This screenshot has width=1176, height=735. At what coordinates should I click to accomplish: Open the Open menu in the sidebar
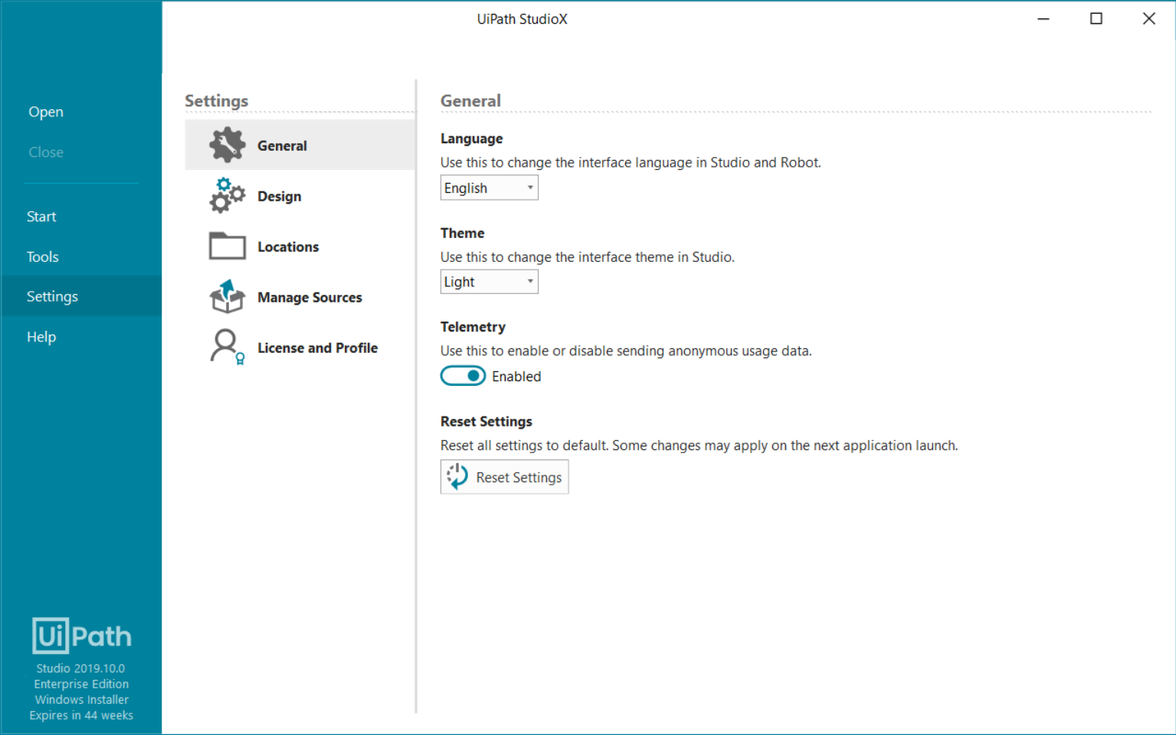pyautogui.click(x=46, y=112)
